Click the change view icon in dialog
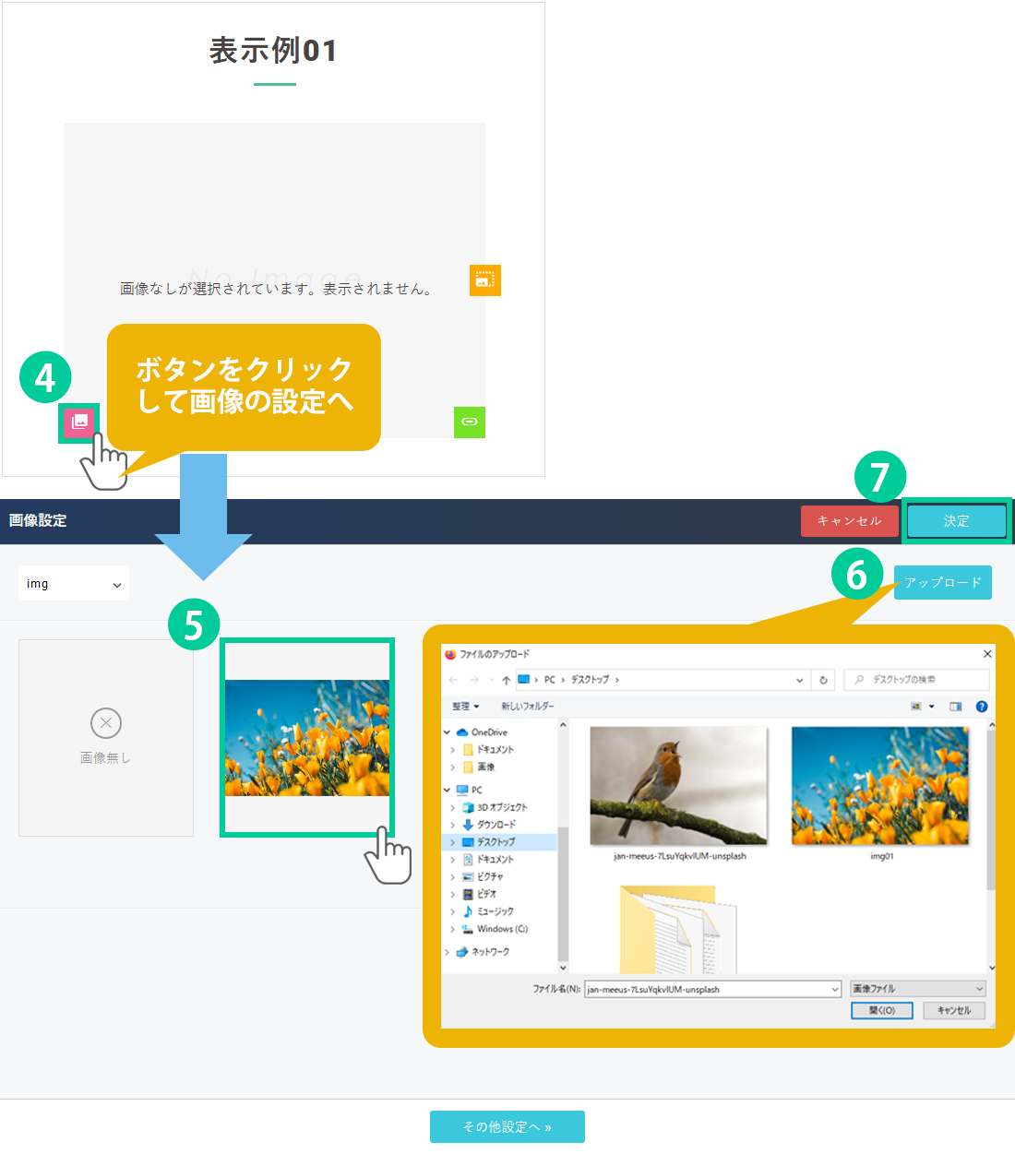The width and height of the screenshot is (1015, 1154). click(x=916, y=707)
